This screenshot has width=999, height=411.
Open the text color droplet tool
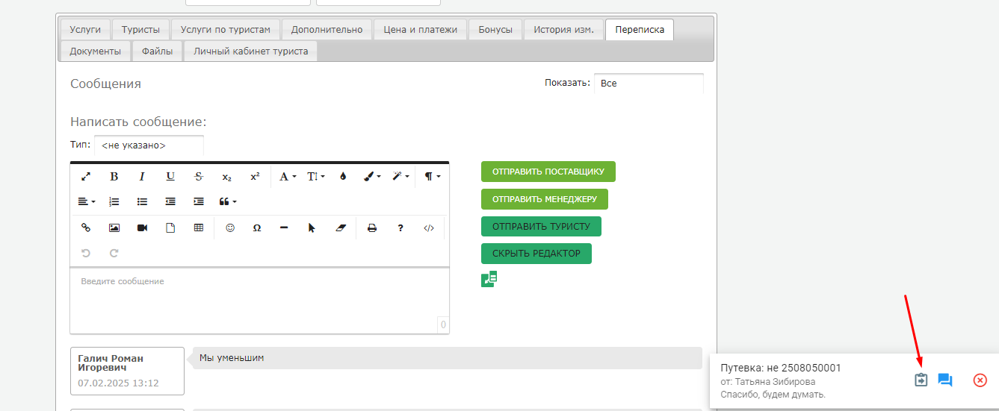click(343, 177)
